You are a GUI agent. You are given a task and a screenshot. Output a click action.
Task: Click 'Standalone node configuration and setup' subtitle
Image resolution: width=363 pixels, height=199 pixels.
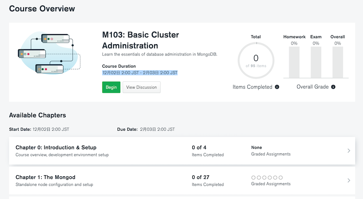(54, 184)
